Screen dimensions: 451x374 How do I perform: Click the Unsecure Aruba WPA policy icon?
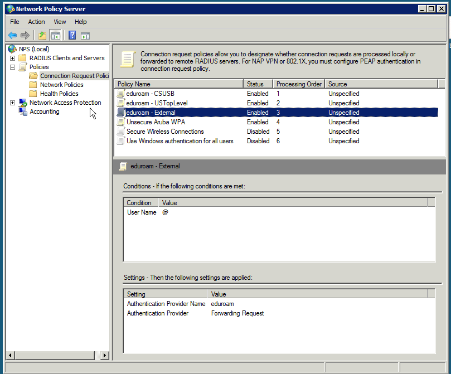click(x=121, y=122)
